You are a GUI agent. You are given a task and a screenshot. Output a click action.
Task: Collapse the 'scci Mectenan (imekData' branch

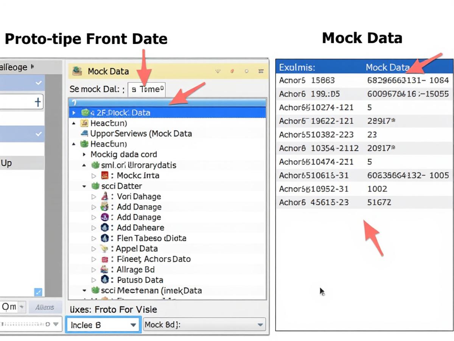(84, 291)
